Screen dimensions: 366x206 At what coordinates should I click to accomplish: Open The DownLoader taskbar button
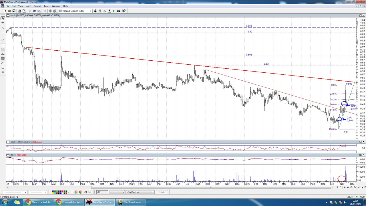click(130, 202)
